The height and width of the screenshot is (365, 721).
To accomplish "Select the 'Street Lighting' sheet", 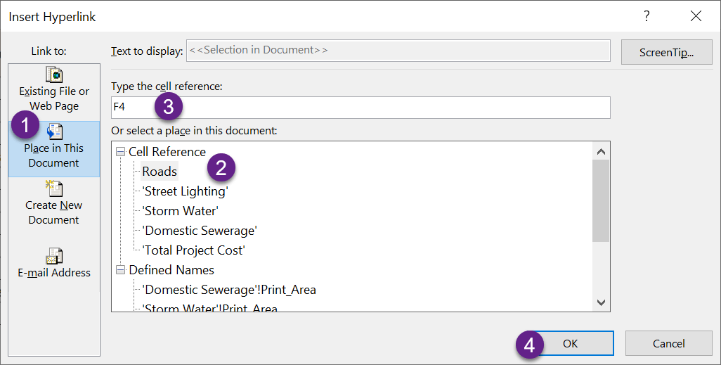I will 186,191.
